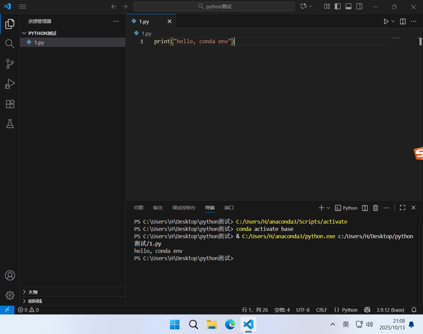Open Explorer more actions ellipsis
The height and width of the screenshot is (334, 423).
click(116, 21)
